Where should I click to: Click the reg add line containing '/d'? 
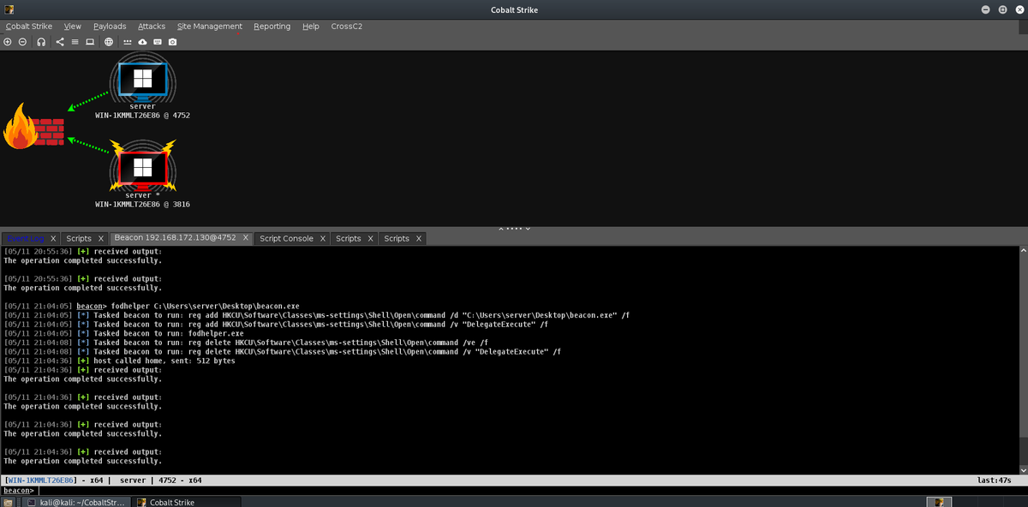(317, 315)
